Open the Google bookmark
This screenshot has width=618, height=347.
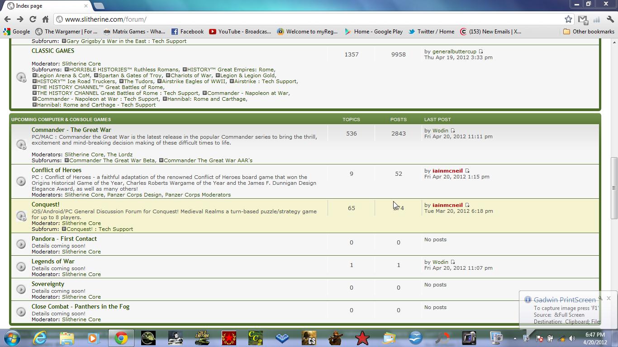(17, 32)
